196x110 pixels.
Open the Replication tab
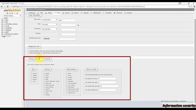pyautogui.click(x=96, y=13)
